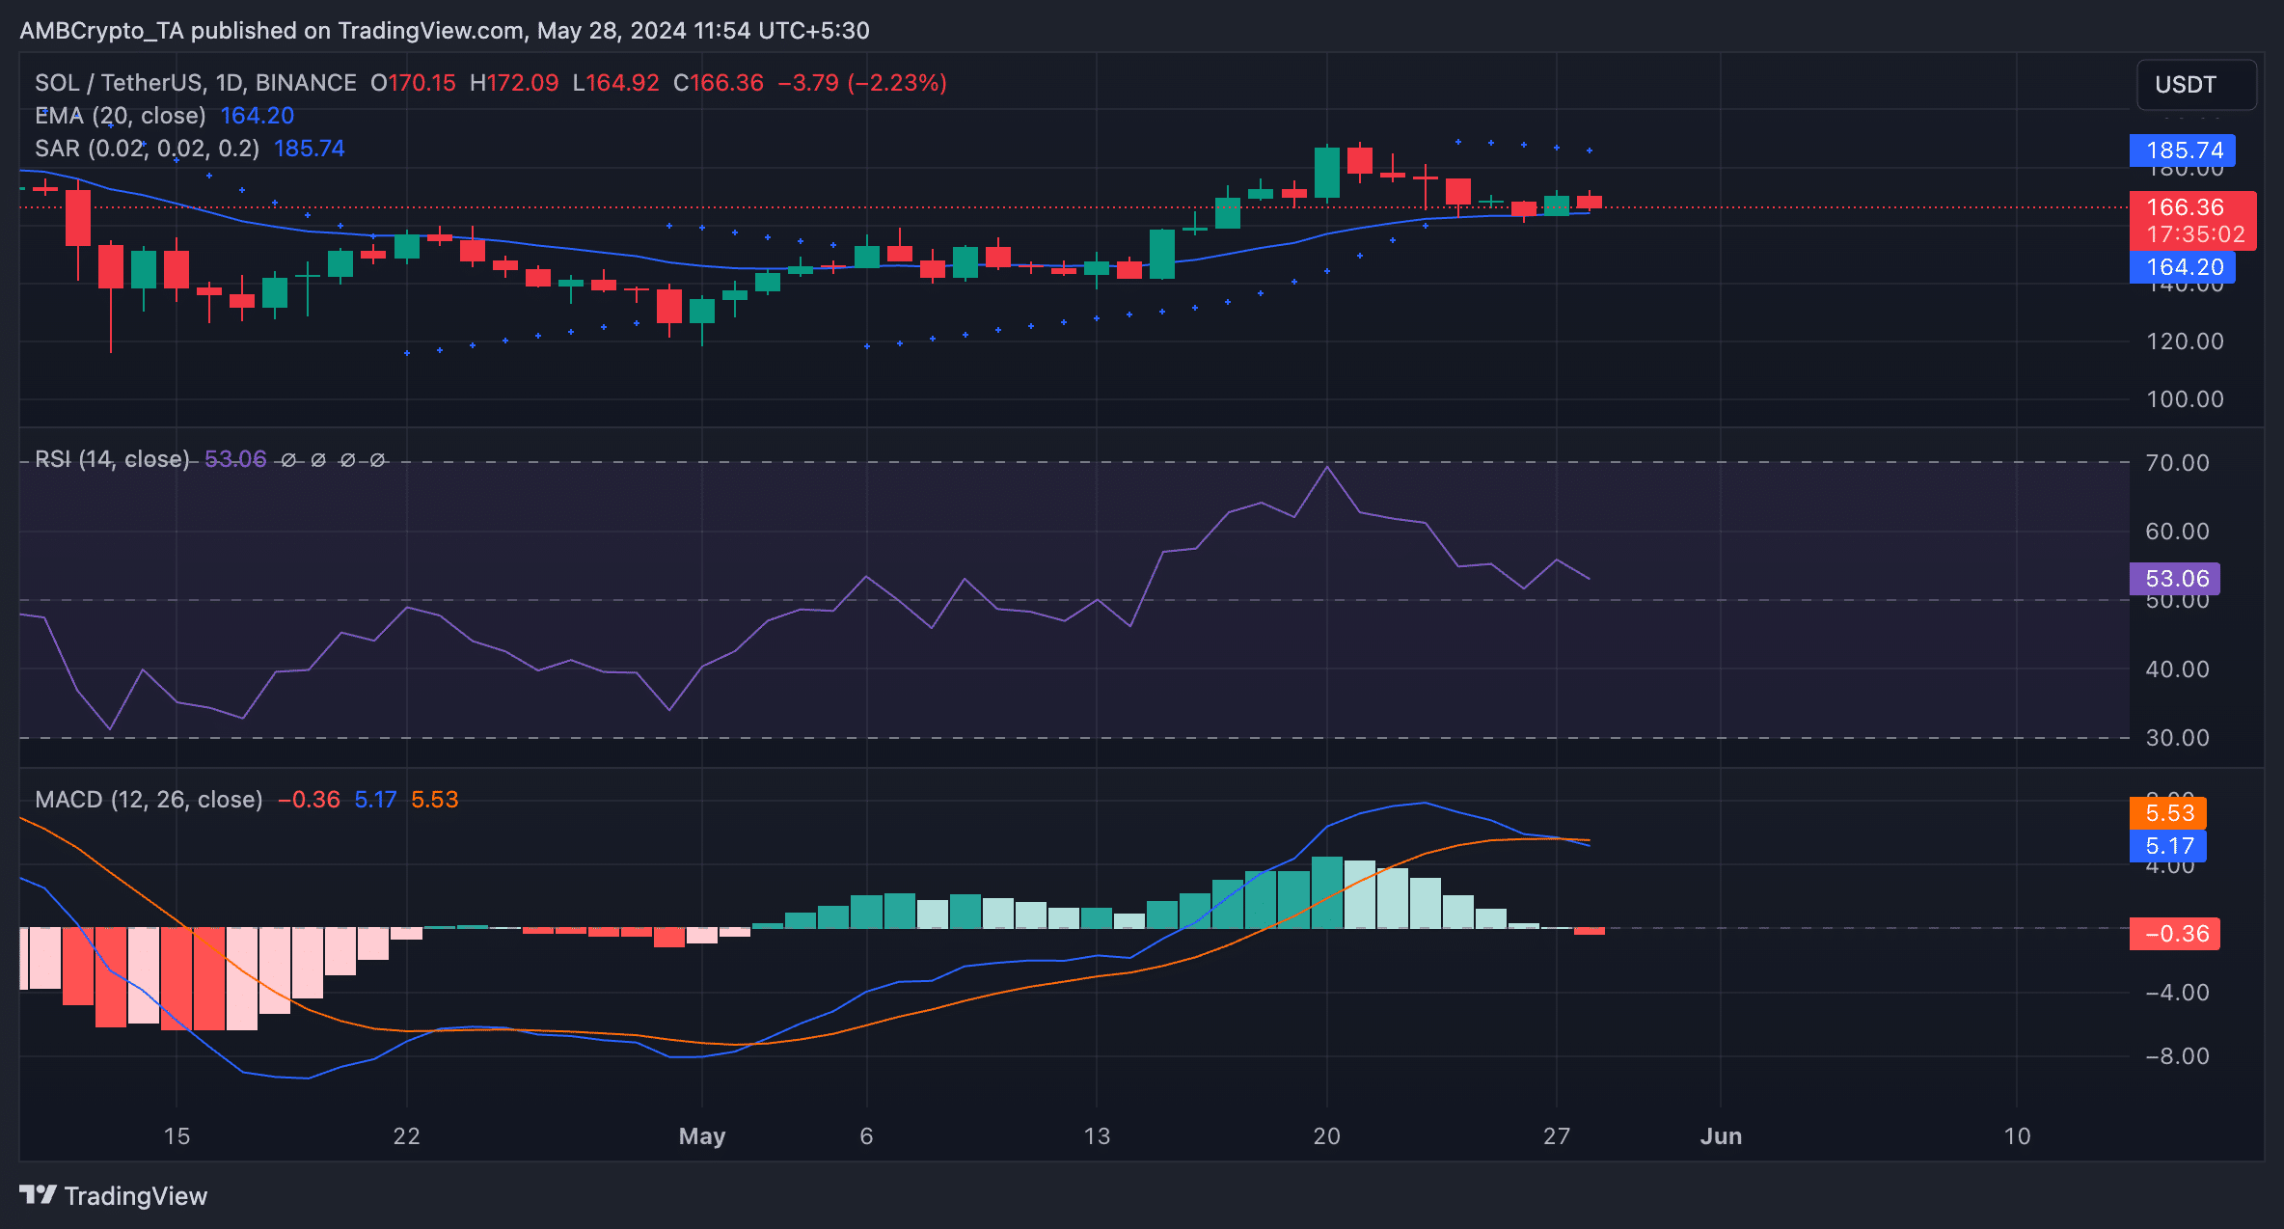This screenshot has width=2284, height=1229.
Task: Click the MACD legend value 5.17
Action: [375, 800]
